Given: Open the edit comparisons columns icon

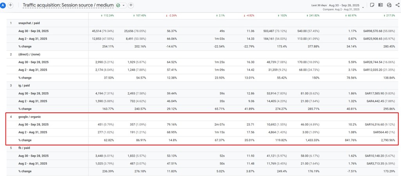Looking at the screenshot, I should point(380,5).
